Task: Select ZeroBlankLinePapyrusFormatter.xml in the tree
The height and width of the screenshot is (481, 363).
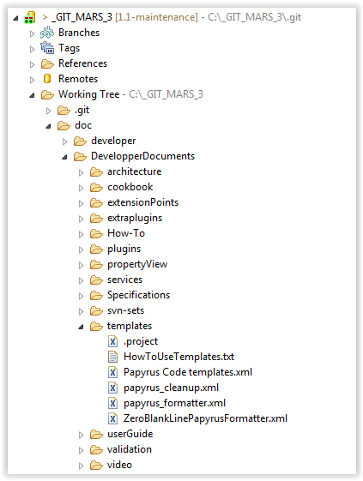Action: pyautogui.click(x=205, y=418)
